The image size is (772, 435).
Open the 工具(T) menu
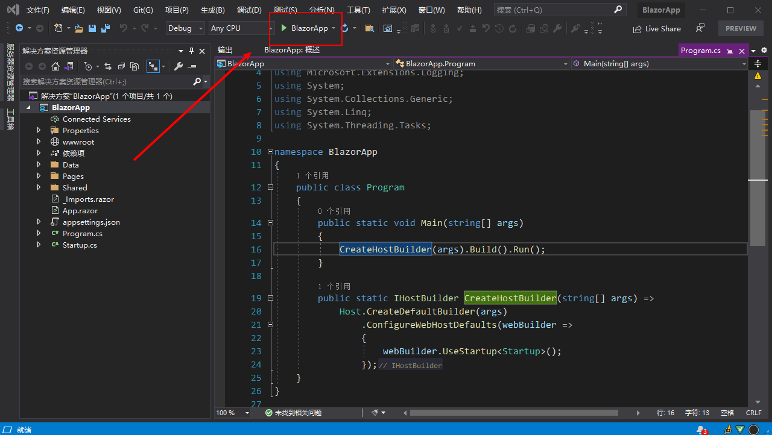[358, 10]
